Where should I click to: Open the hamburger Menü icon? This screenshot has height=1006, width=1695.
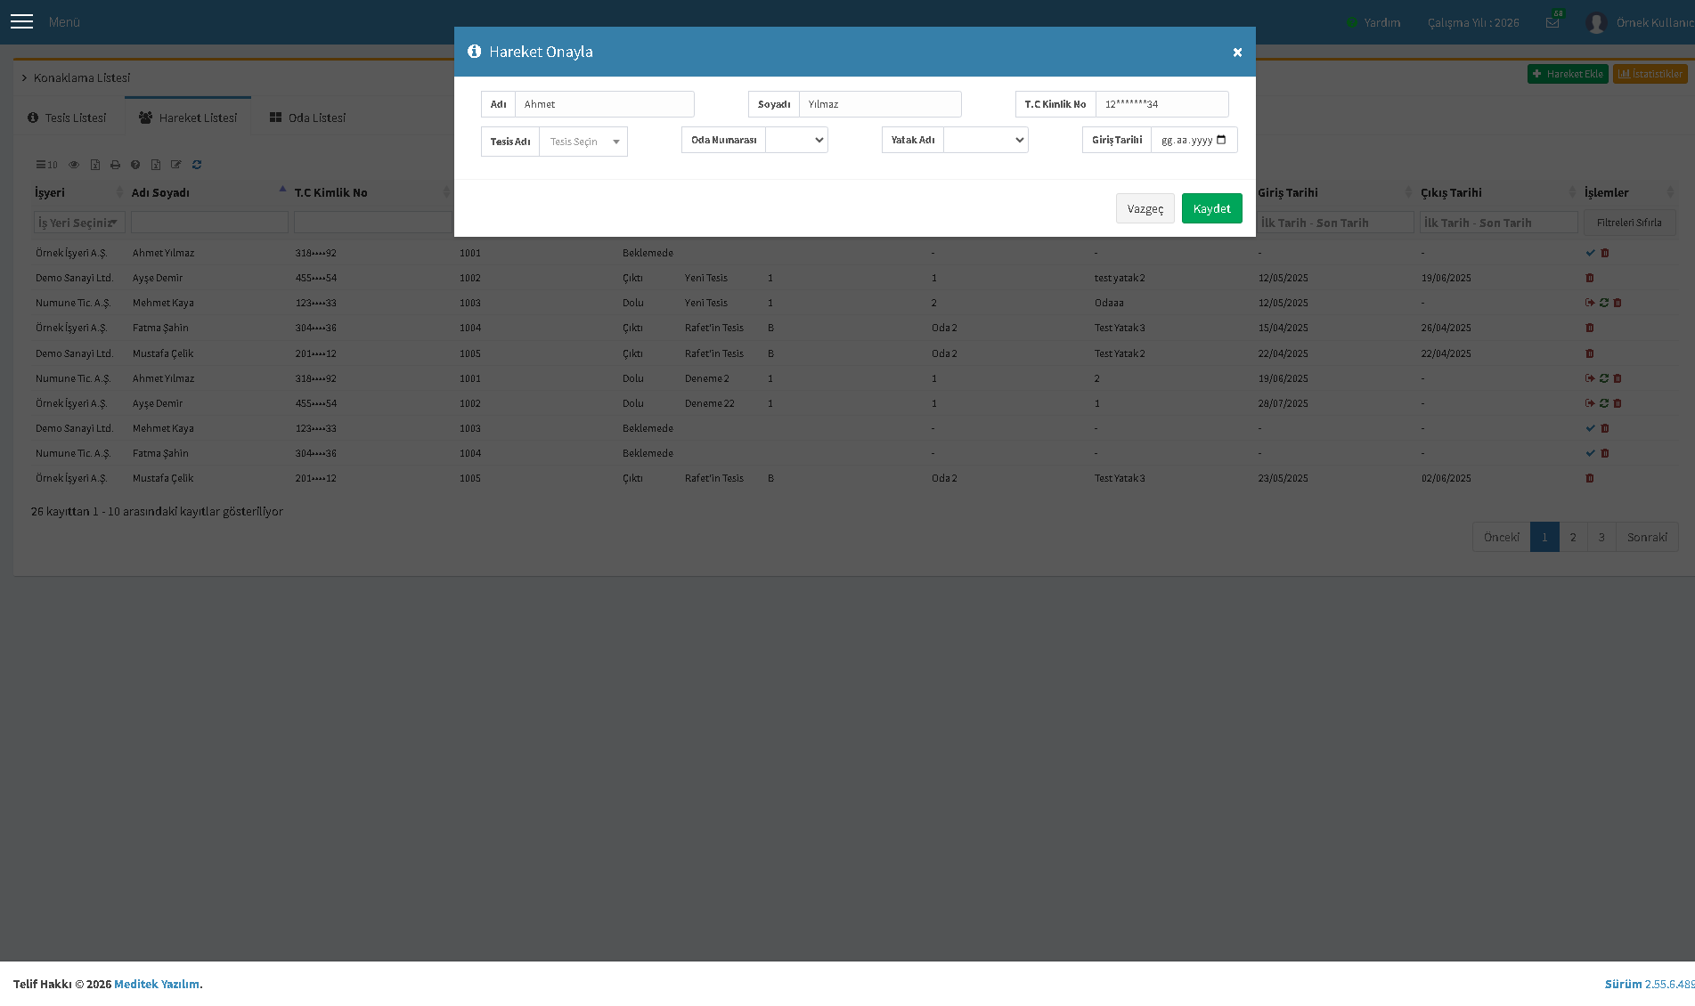click(21, 21)
